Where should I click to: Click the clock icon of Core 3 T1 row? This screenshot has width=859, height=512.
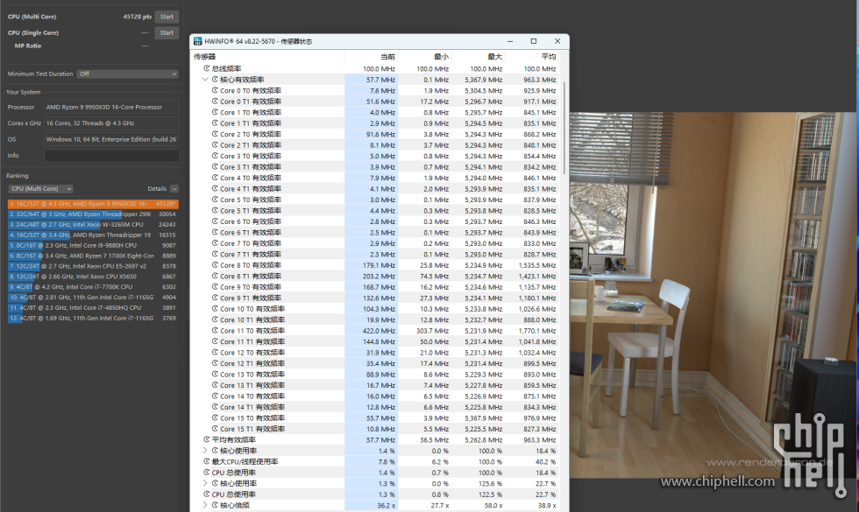click(x=215, y=167)
